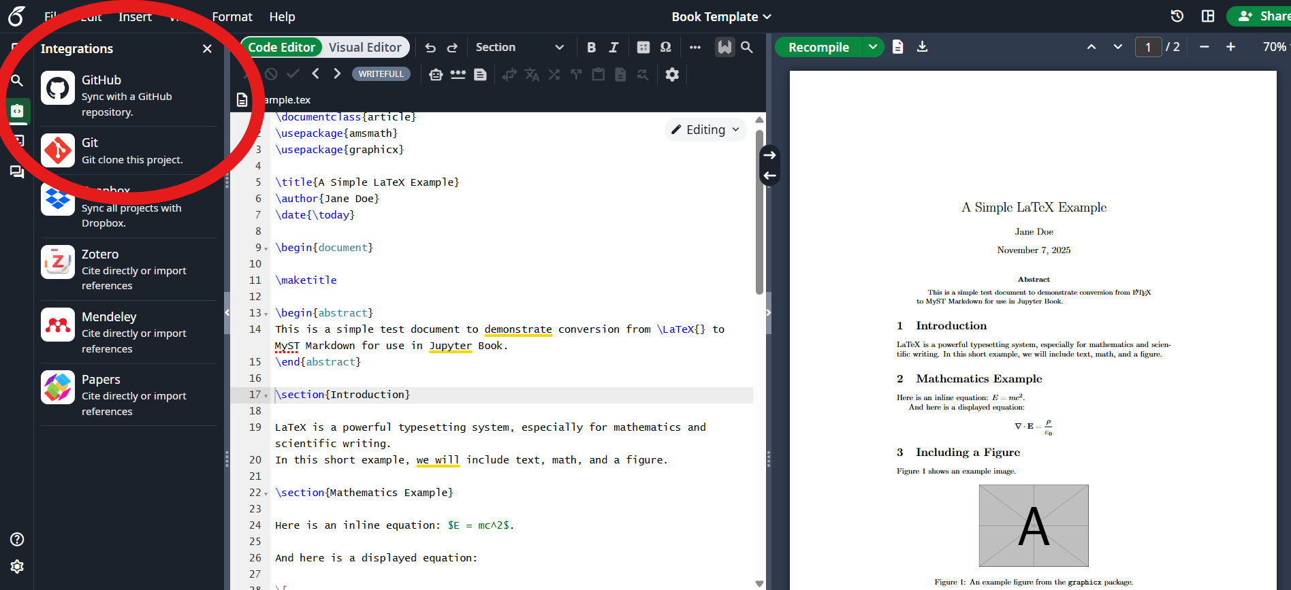Viewport: 1291px width, 590px height.
Task: Collapse the left sidebar panel handle
Action: pos(227,312)
